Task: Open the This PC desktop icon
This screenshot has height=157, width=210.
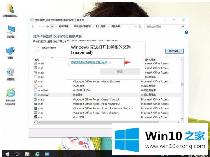Action: pyautogui.click(x=10, y=32)
